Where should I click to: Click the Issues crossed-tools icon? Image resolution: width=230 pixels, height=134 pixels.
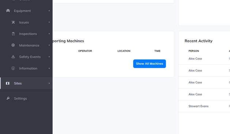tap(13, 22)
